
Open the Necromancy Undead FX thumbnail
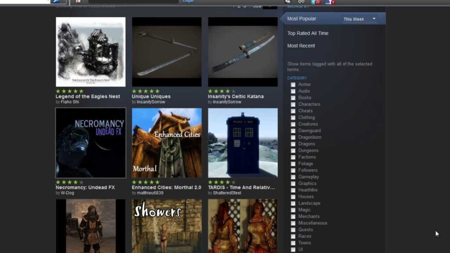[91, 143]
